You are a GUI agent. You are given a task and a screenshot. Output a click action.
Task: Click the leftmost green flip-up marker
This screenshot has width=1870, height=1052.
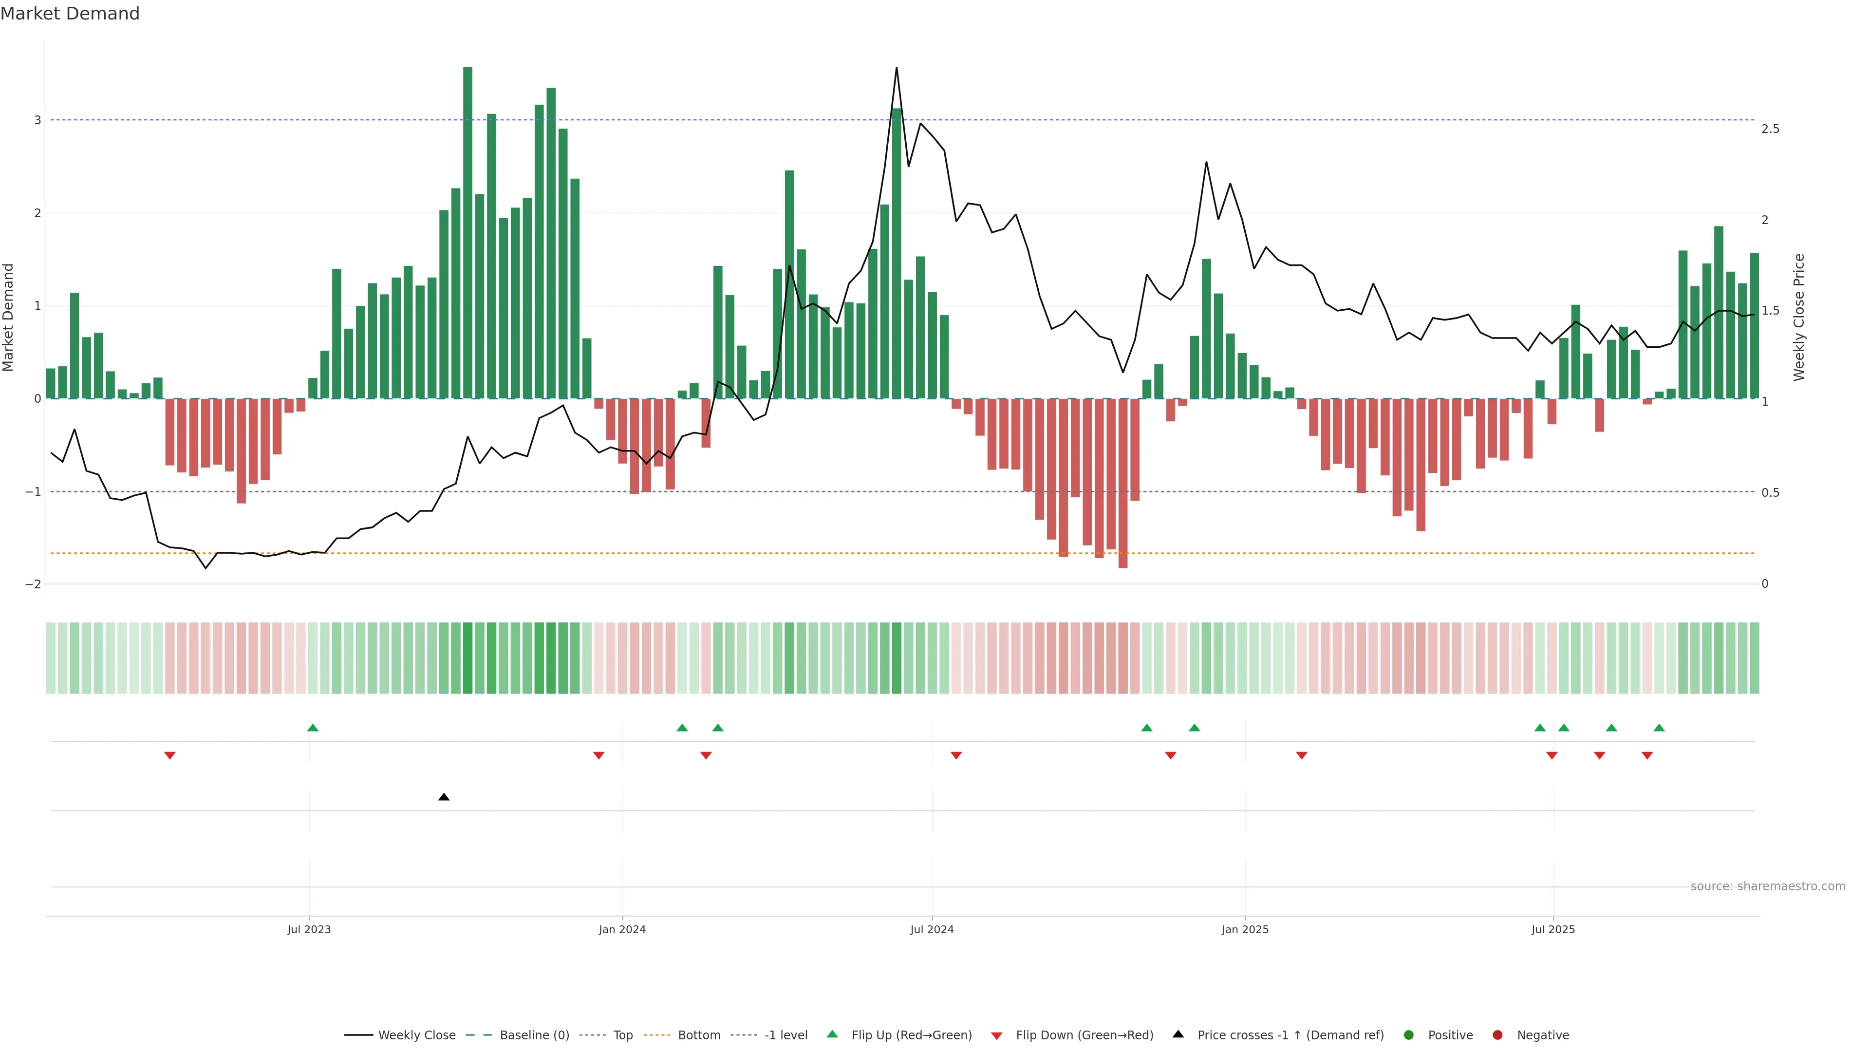(313, 728)
